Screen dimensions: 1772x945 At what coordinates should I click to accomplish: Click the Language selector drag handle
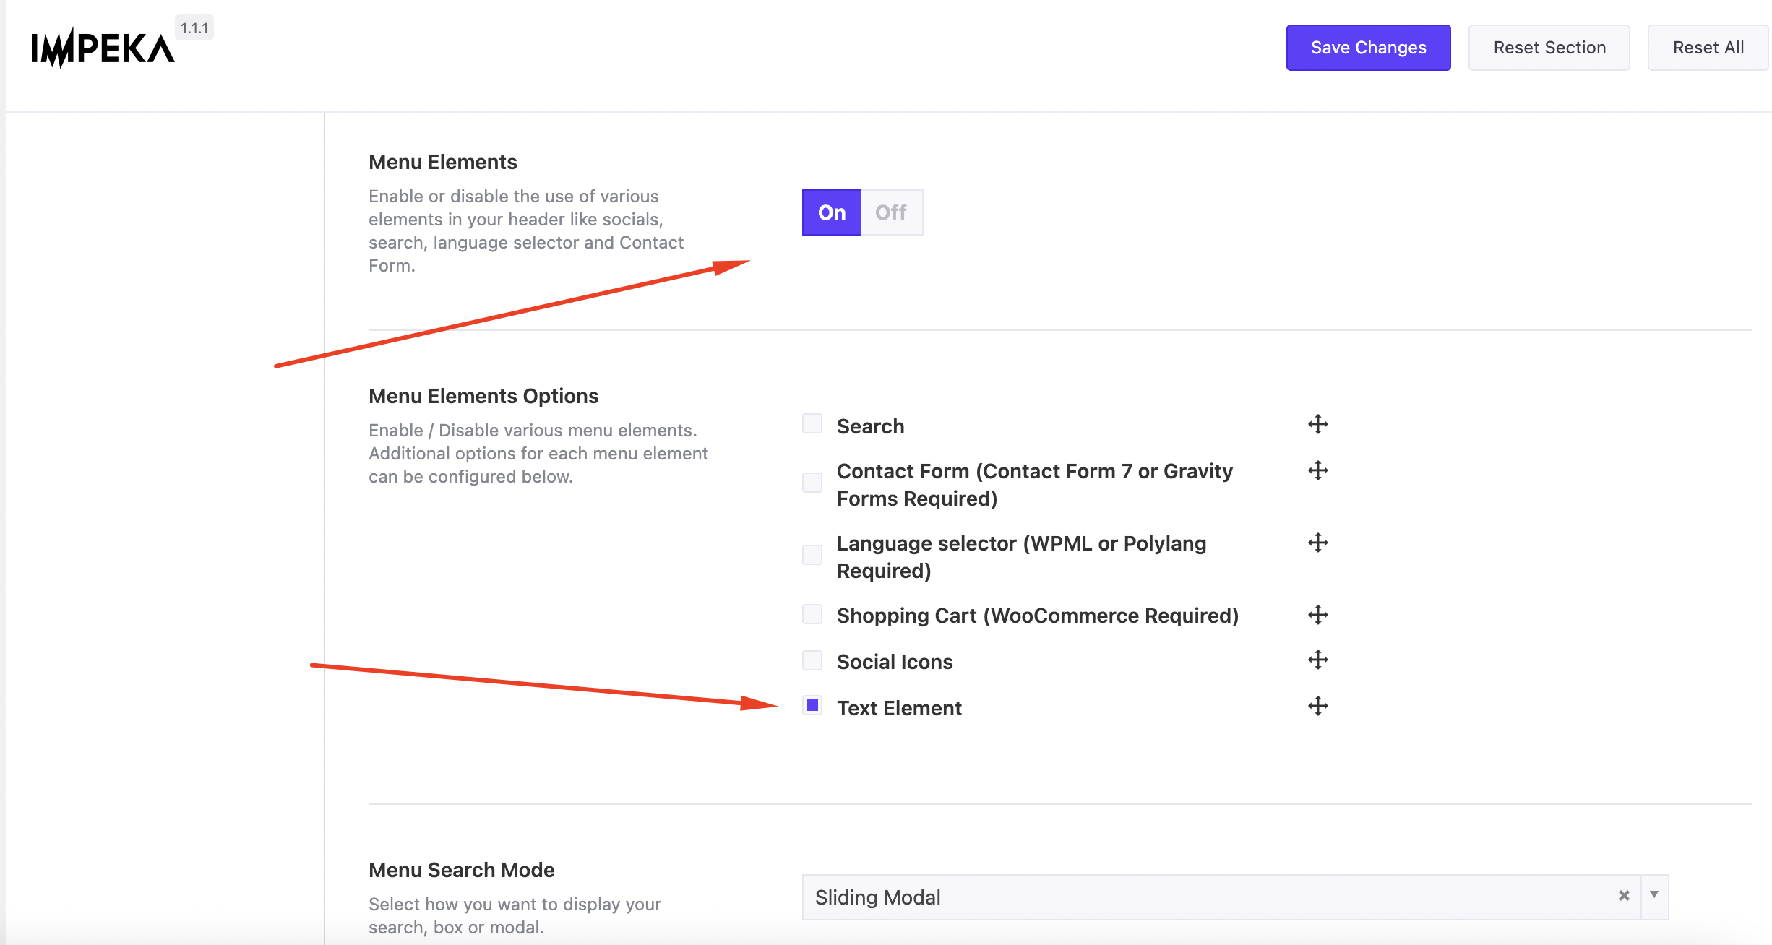[x=1318, y=543]
